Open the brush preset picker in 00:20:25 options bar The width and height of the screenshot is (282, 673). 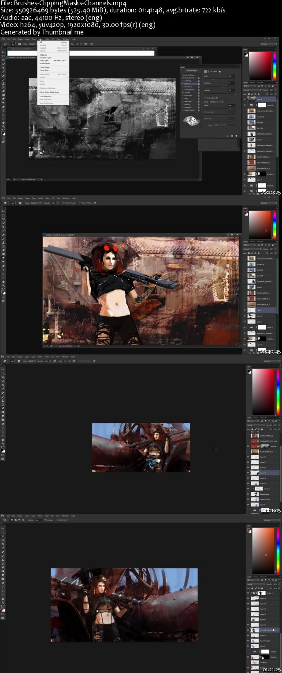click(x=13, y=44)
